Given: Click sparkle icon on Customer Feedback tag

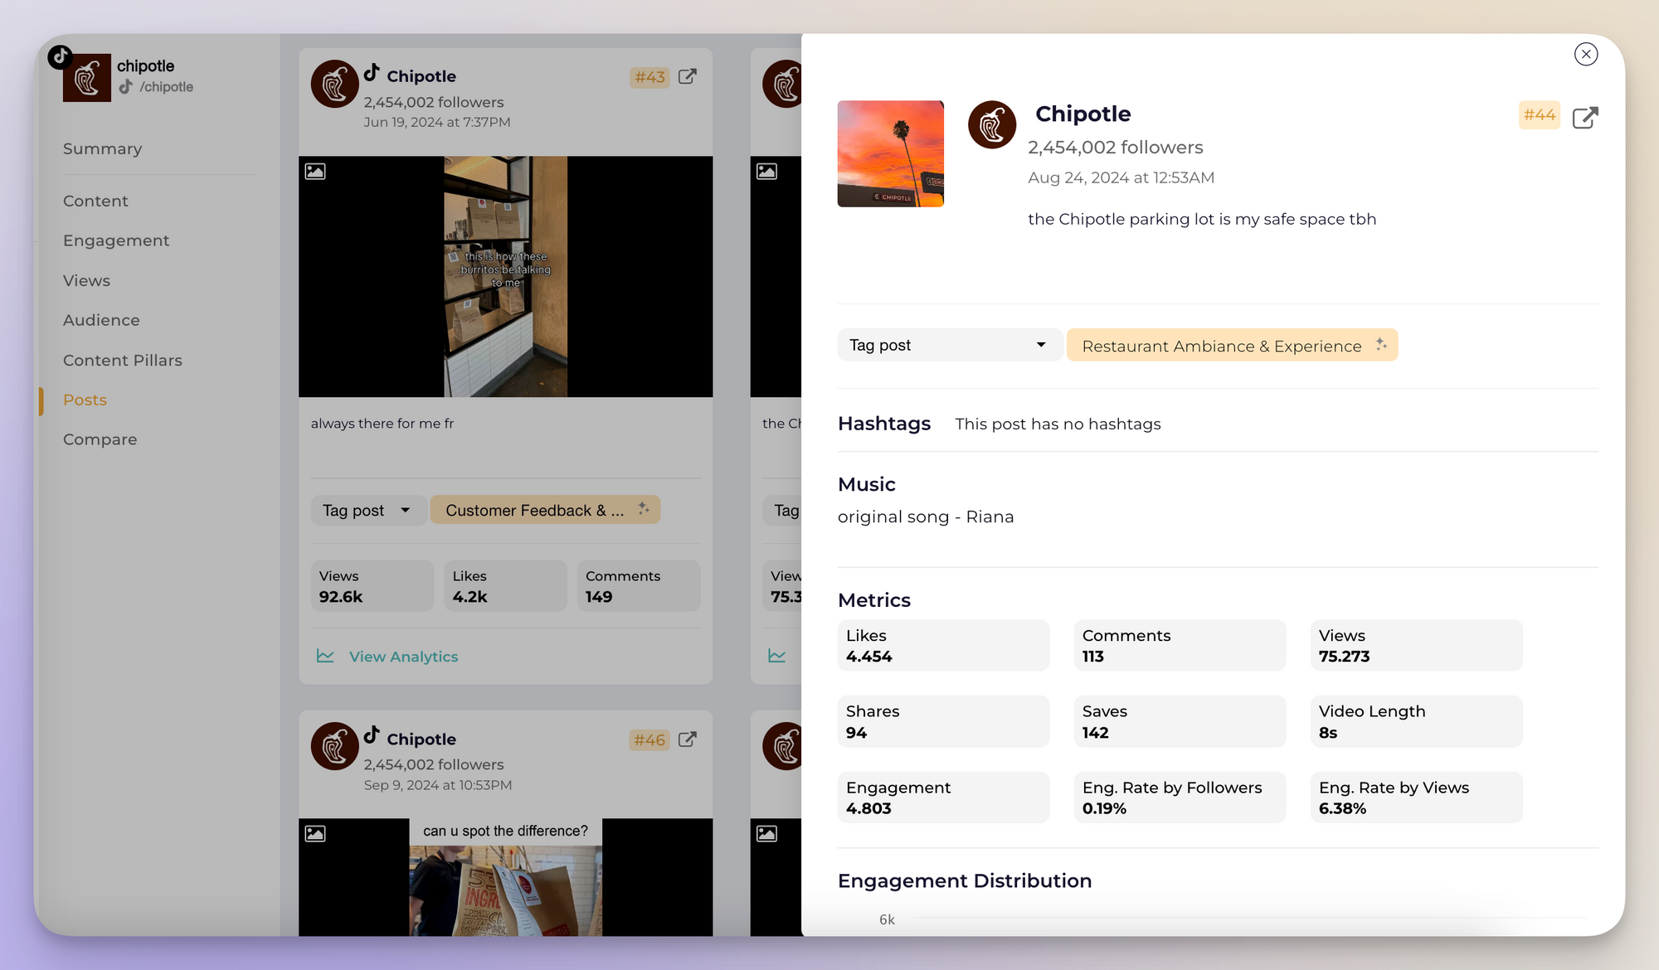Looking at the screenshot, I should point(644,508).
